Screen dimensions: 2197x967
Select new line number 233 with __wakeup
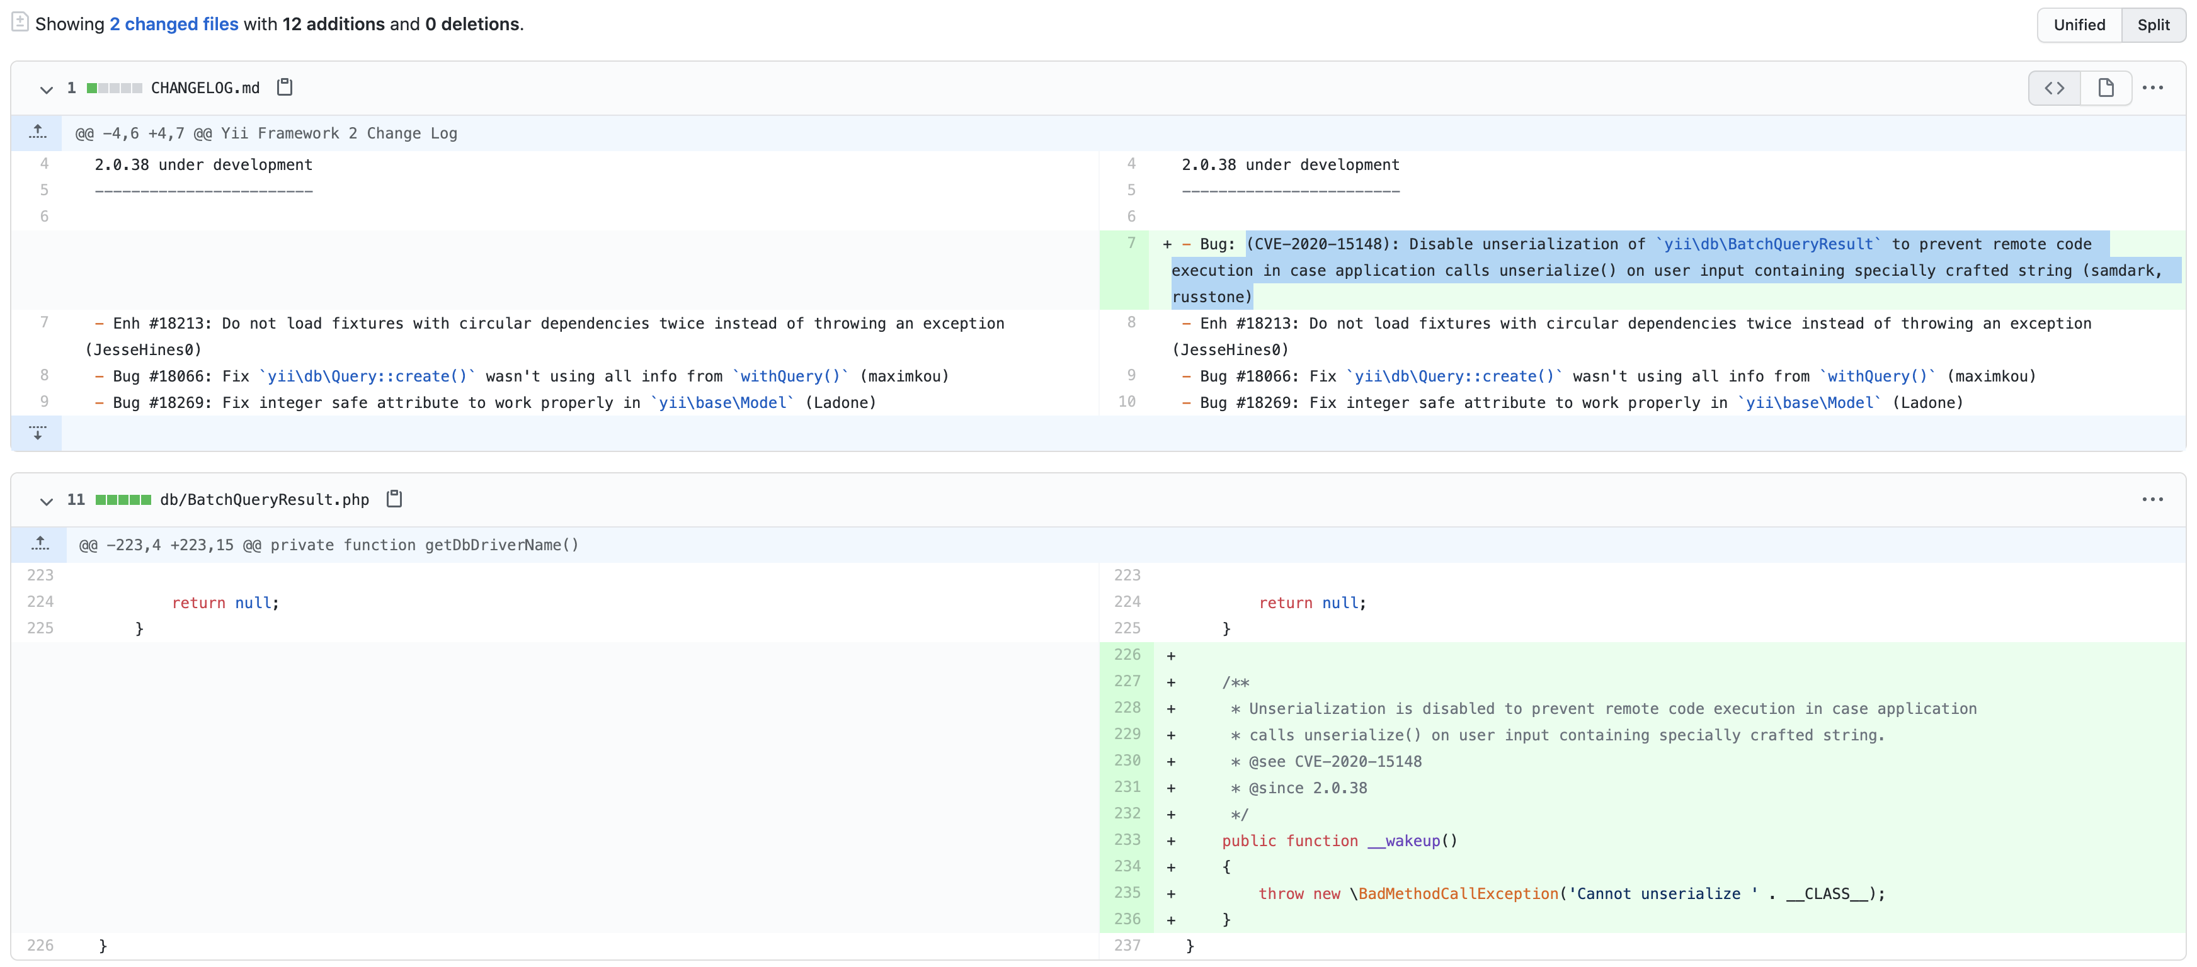click(1127, 840)
